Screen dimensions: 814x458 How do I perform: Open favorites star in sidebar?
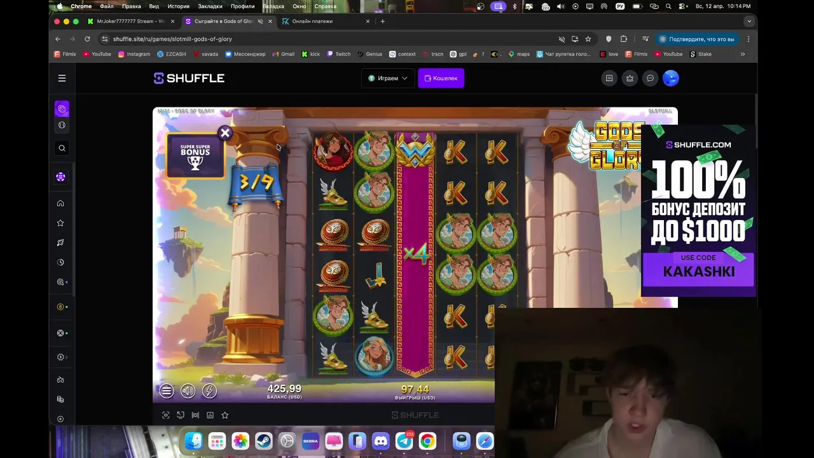[x=60, y=223]
